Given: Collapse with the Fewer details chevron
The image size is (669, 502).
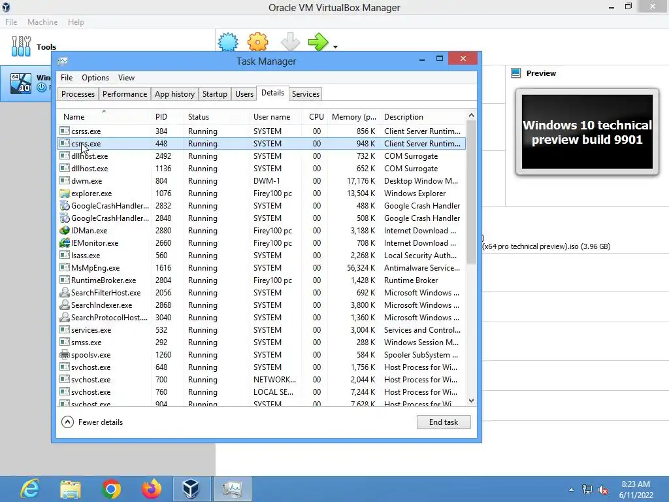Looking at the screenshot, I should tap(67, 422).
